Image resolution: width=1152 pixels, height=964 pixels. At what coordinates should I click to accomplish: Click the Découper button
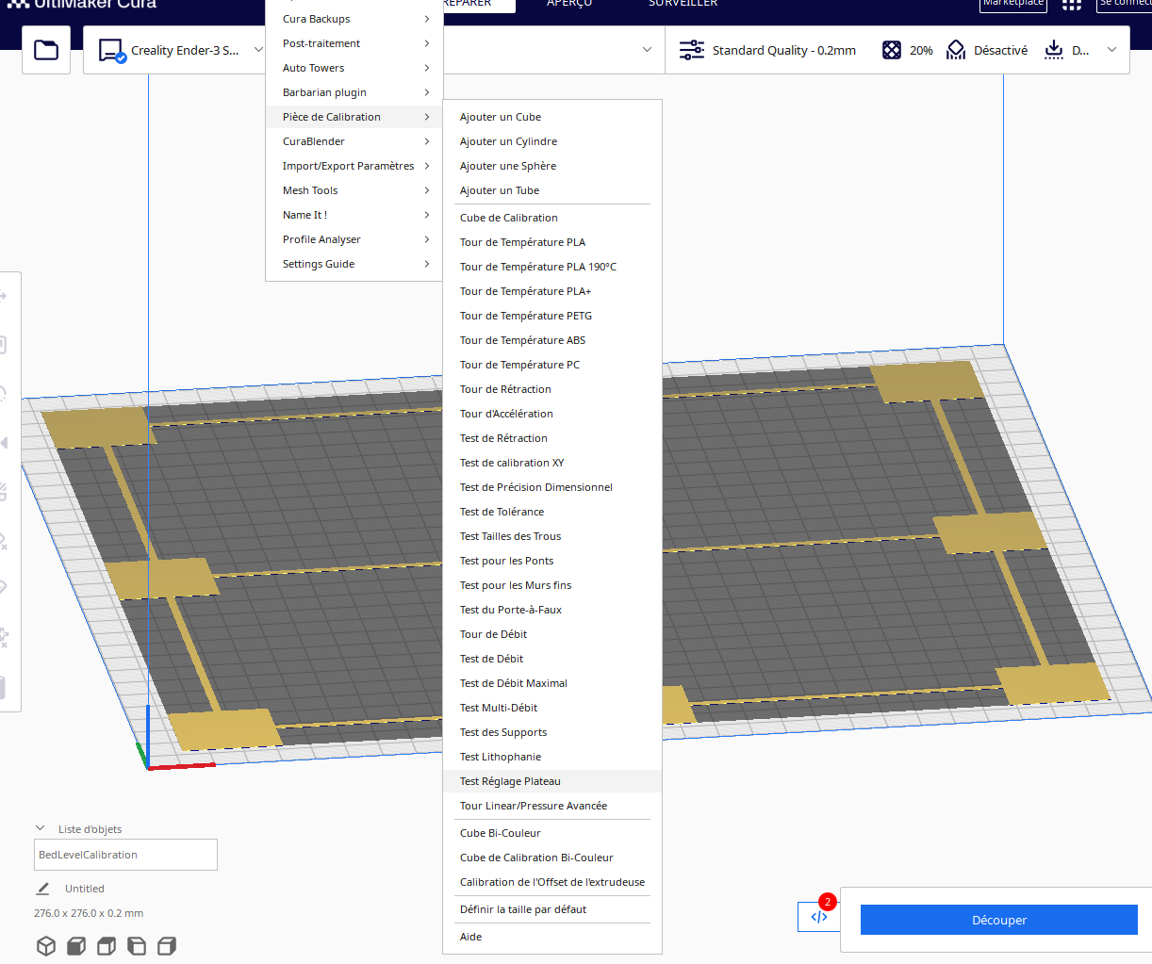coord(998,920)
